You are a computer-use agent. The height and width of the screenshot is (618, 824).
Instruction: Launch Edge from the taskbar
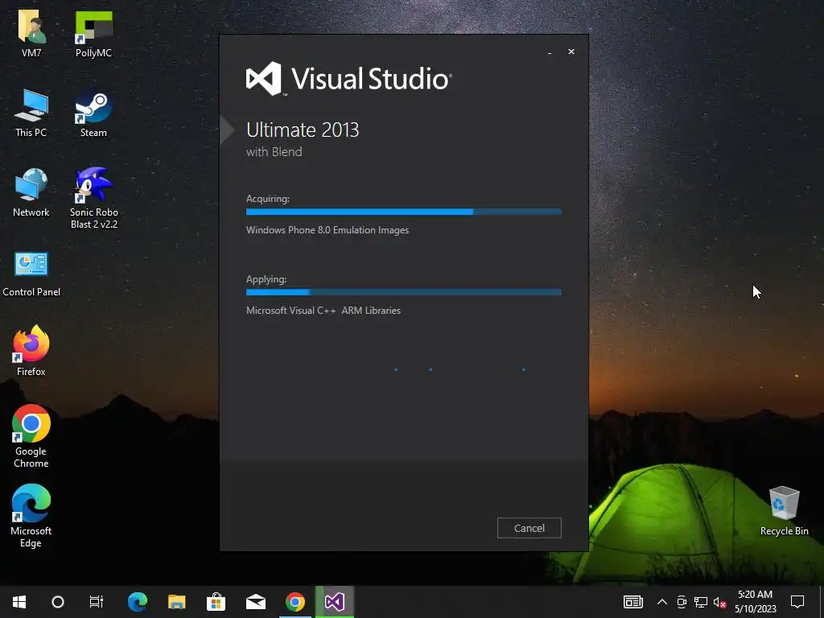(x=138, y=602)
